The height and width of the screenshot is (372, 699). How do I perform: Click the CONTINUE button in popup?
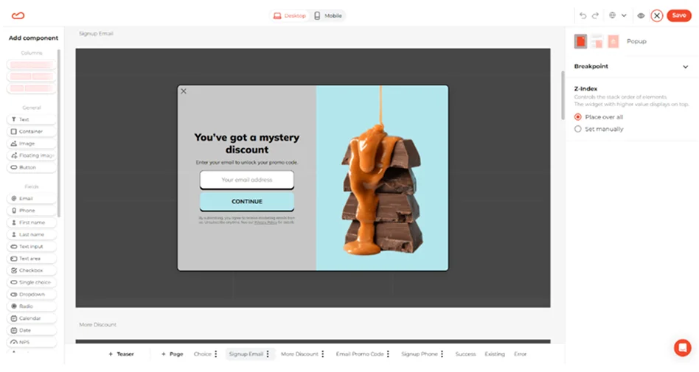click(246, 201)
